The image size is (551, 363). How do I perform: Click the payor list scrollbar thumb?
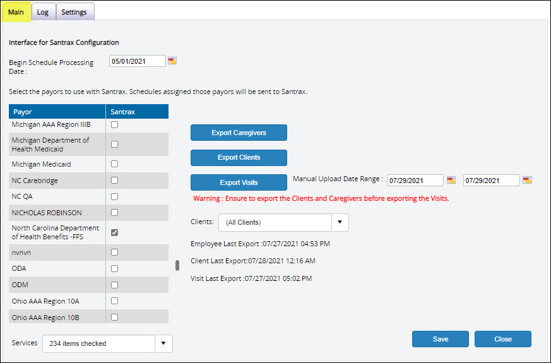pos(177,265)
